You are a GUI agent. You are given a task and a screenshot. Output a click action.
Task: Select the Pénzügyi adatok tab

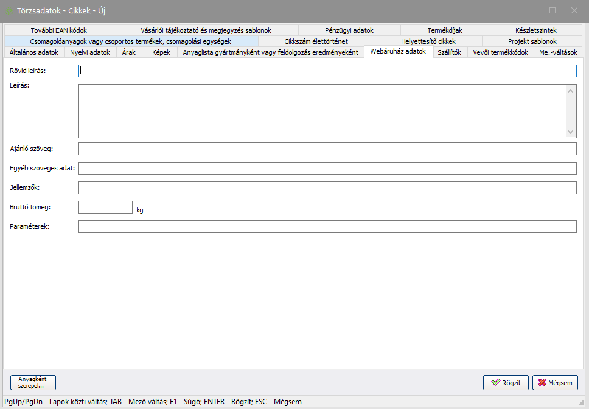[349, 30]
